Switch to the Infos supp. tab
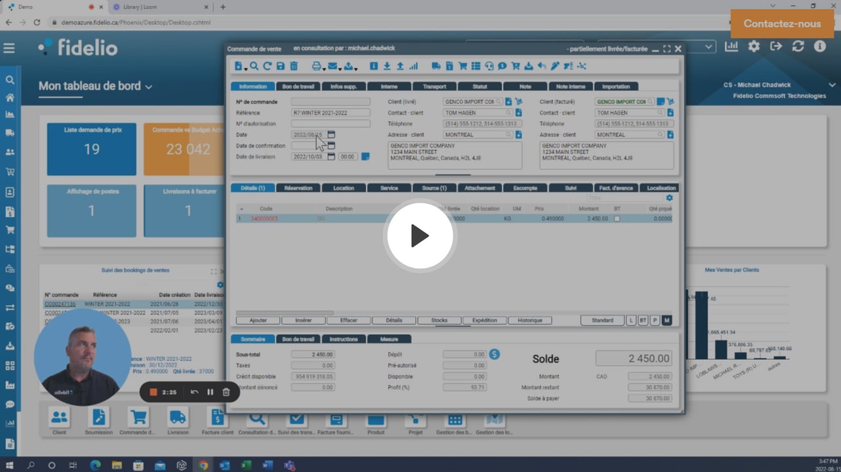This screenshot has height=472, width=841. [344, 87]
